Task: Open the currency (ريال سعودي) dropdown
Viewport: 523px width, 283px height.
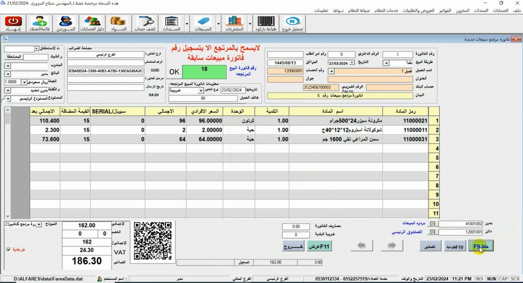Action: pyautogui.click(x=24, y=82)
